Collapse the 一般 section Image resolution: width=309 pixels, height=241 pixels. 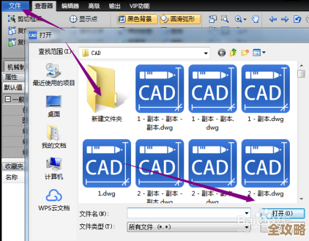[x=8, y=99]
